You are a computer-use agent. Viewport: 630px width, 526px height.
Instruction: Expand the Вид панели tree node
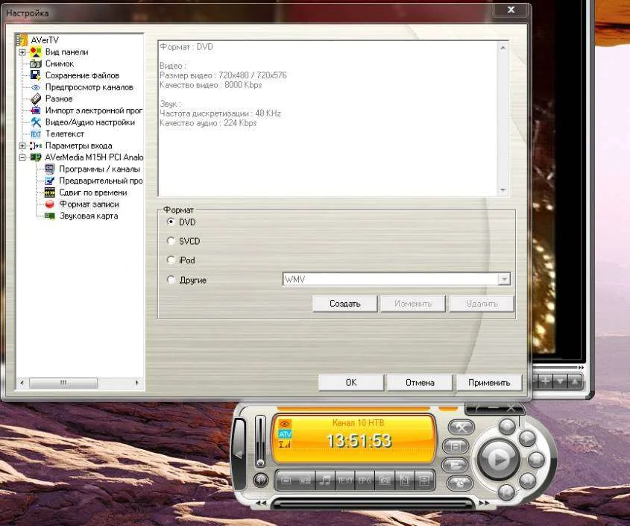tap(22, 52)
